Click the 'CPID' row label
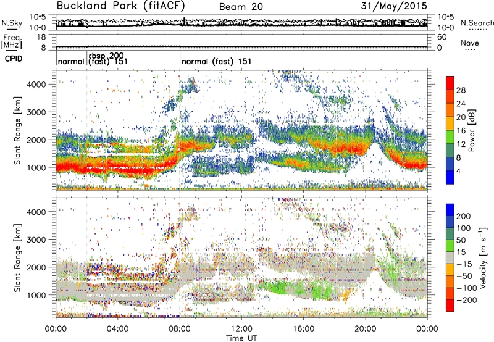This screenshot has height=342, width=494. (x=14, y=59)
